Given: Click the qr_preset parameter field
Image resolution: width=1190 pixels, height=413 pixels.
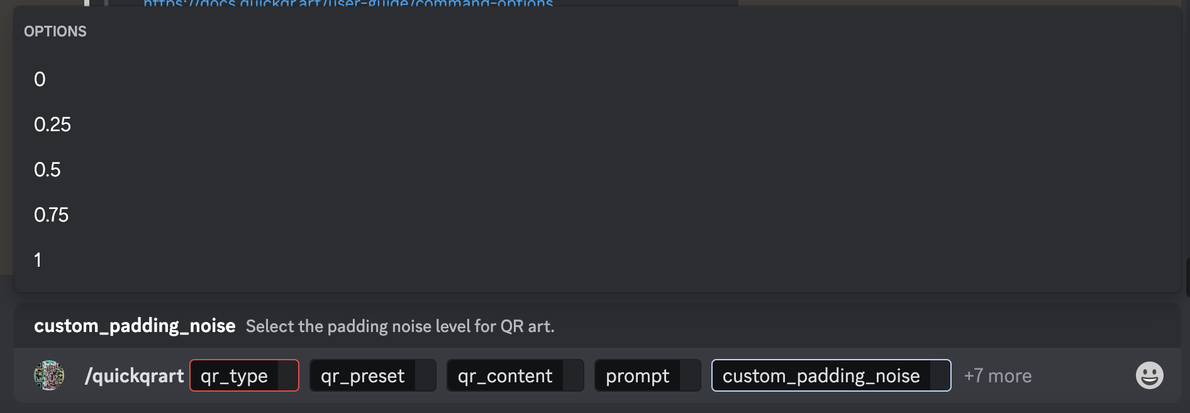Looking at the screenshot, I should click(x=362, y=375).
